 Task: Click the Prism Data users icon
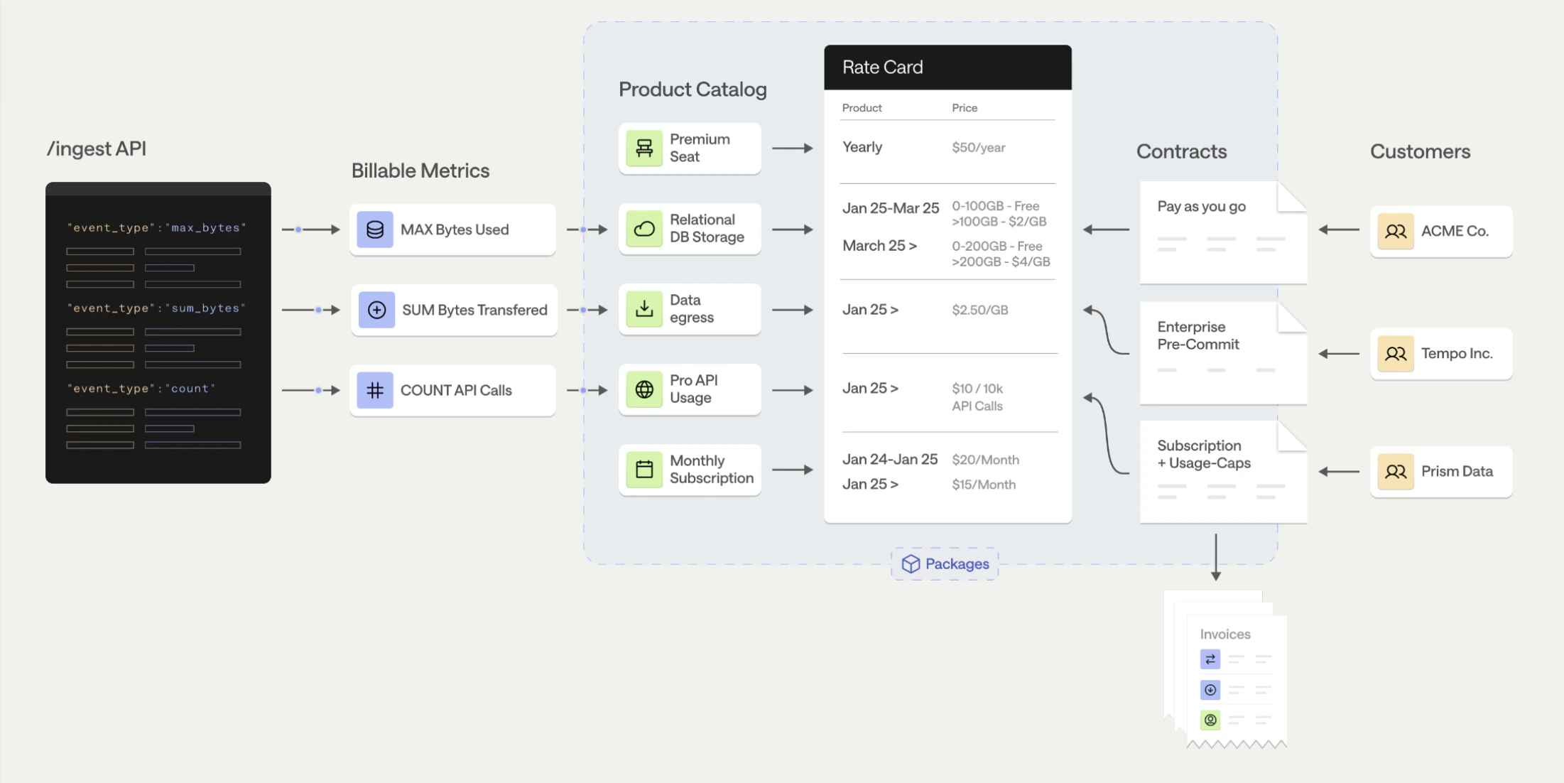tap(1395, 472)
